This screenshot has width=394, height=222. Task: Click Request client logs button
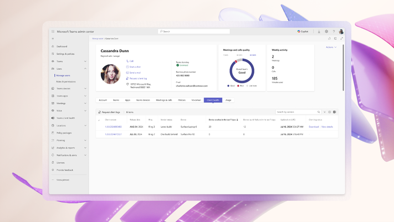[110, 112]
